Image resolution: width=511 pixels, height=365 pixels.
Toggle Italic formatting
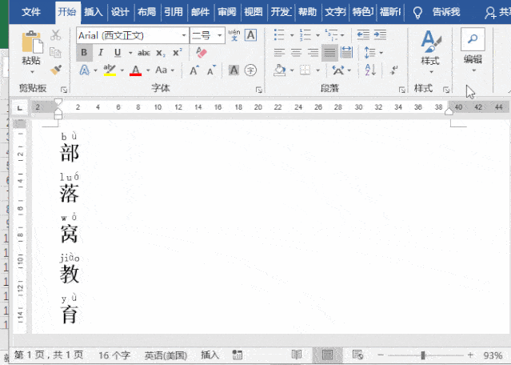pyautogui.click(x=100, y=53)
